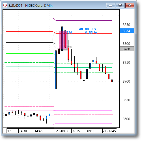Maximize the NIDEC Corp chart window
This screenshot has width=142, height=141.
pyautogui.click(x=120, y=5)
